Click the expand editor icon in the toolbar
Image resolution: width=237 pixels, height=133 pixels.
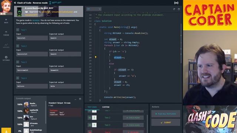pyautogui.click(x=179, y=9)
